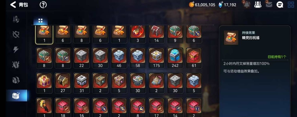The image size is (297, 117).
Task: Select the white gold box with 175
Action: 156,58
